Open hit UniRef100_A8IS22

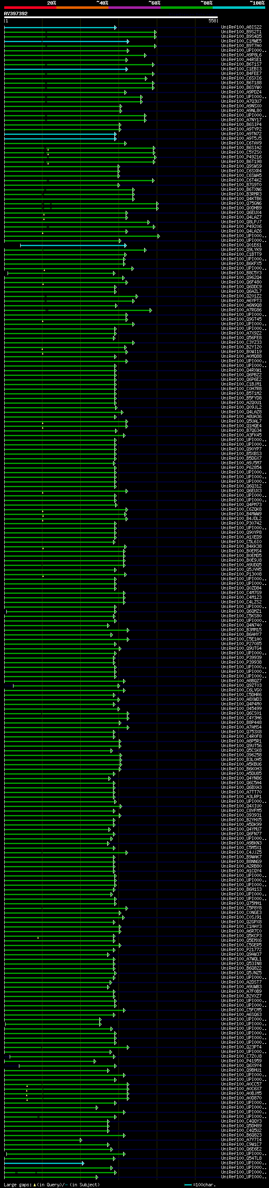pos(241,27)
